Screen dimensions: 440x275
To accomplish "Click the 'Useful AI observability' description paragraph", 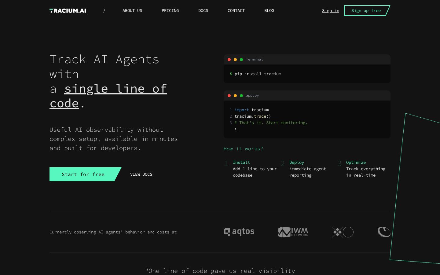I will pos(114,139).
